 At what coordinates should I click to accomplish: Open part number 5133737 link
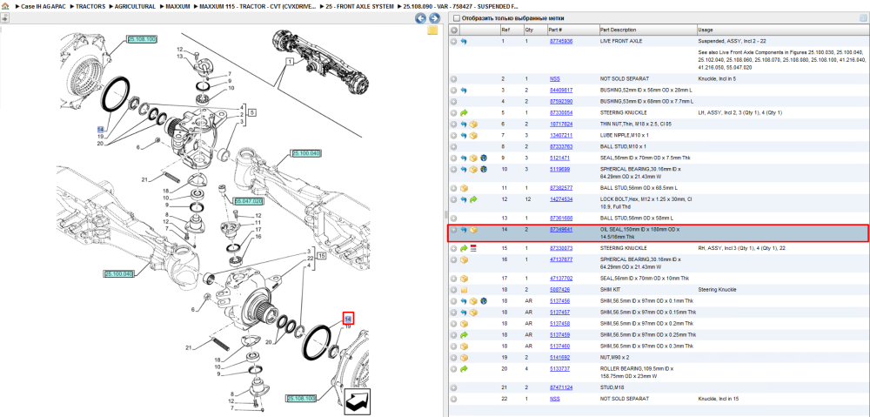tap(559, 369)
